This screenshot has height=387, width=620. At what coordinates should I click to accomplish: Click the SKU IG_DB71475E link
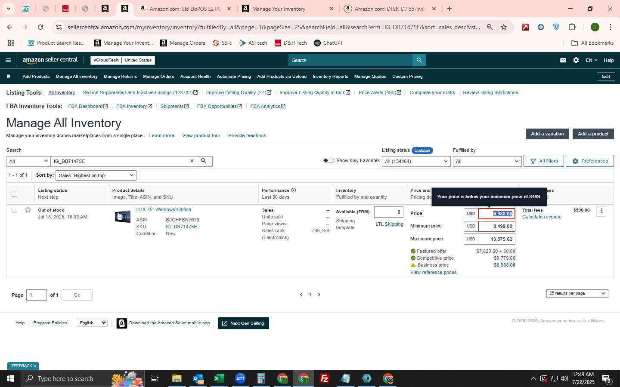click(181, 227)
